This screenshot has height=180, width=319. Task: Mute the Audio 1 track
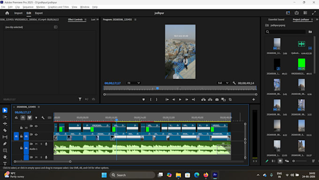coord(36,144)
